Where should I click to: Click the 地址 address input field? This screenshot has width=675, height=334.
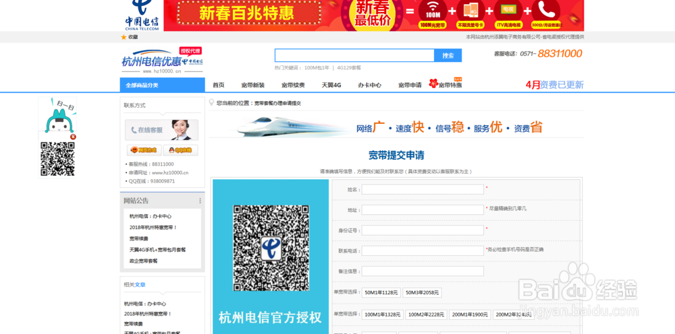[x=423, y=209]
